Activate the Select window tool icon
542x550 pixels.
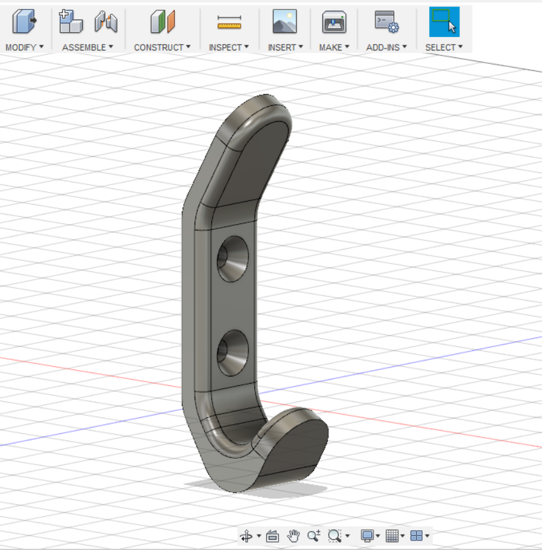pyautogui.click(x=444, y=22)
